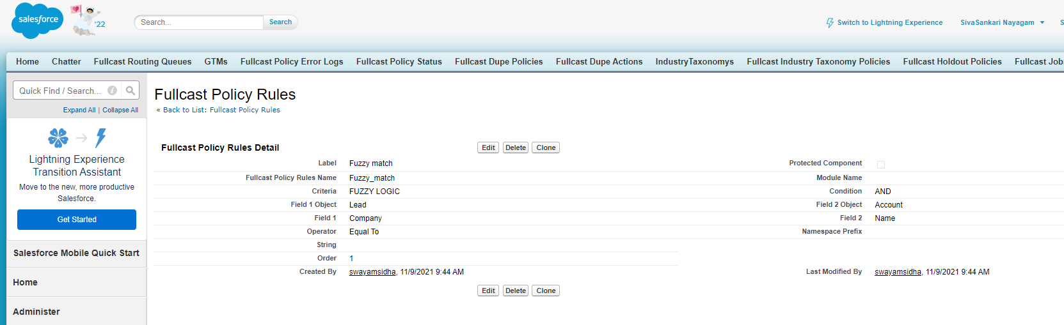The width and height of the screenshot is (1064, 325).
Task: Toggle the Protected Component checkbox
Action: coord(881,164)
